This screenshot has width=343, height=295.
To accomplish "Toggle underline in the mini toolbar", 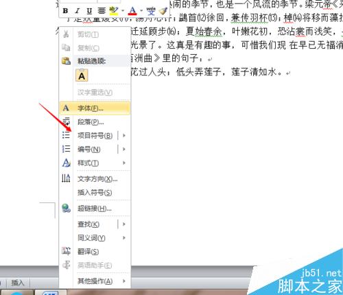I will pos(89,11).
